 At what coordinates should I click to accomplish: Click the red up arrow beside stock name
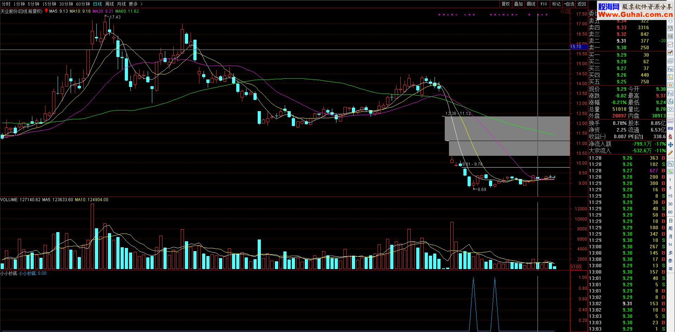click(46, 11)
